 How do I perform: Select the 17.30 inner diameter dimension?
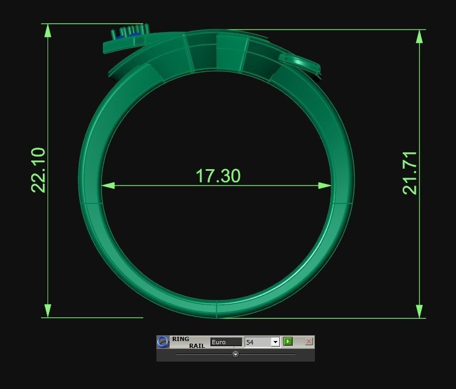tap(218, 176)
